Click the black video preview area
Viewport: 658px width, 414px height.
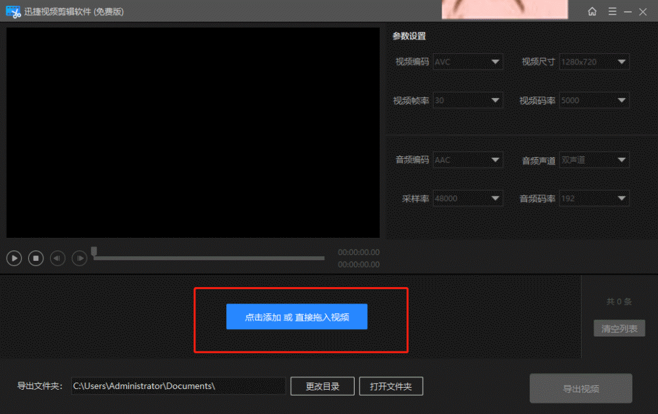pos(193,133)
